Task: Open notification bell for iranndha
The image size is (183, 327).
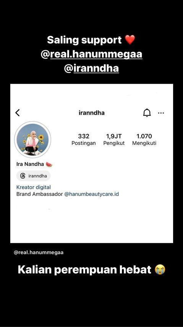Action: (x=147, y=113)
